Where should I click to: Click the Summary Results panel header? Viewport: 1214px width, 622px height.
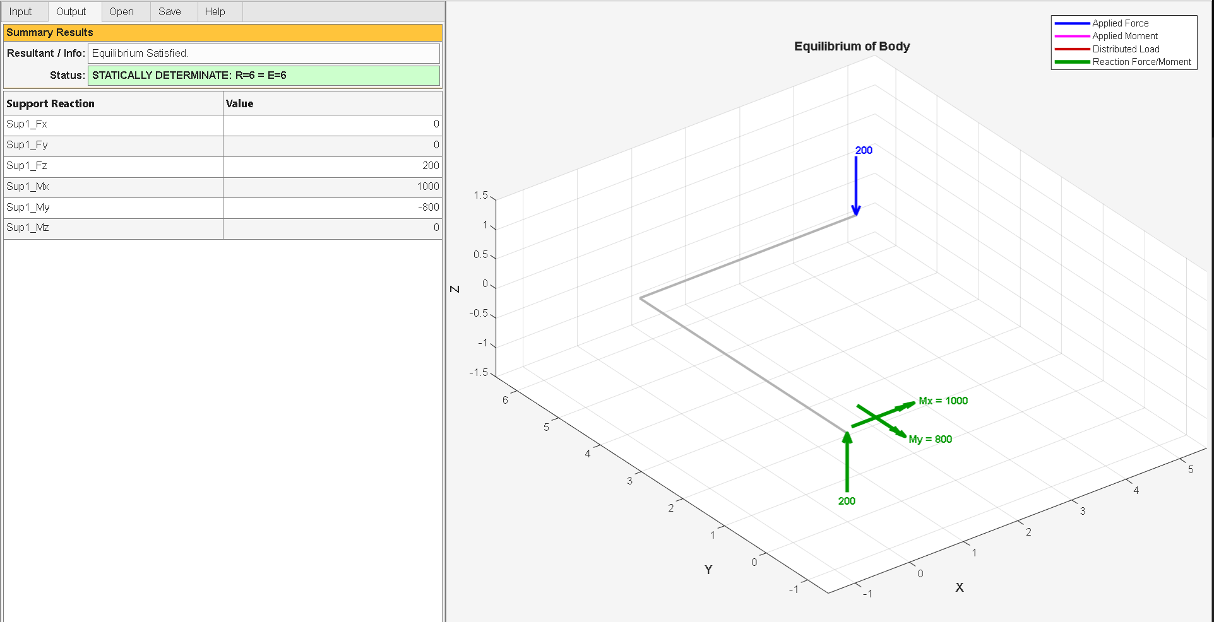223,33
